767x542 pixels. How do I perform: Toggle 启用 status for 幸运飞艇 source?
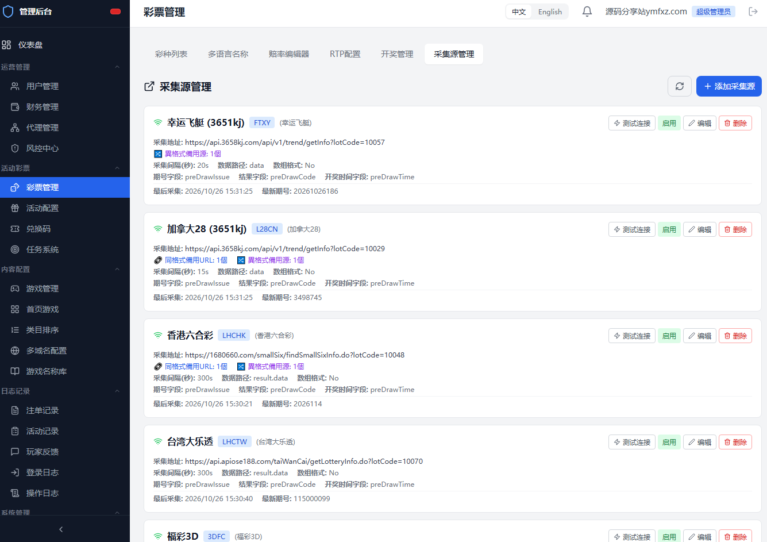[669, 123]
